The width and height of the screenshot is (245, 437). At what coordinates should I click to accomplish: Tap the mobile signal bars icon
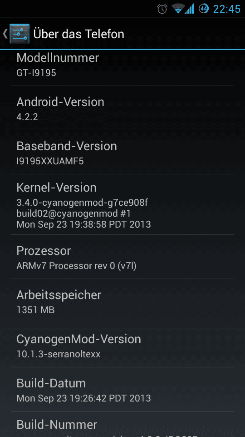[190, 9]
